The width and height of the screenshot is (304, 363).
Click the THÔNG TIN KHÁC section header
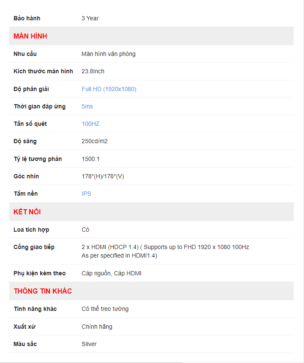pyautogui.click(x=43, y=291)
